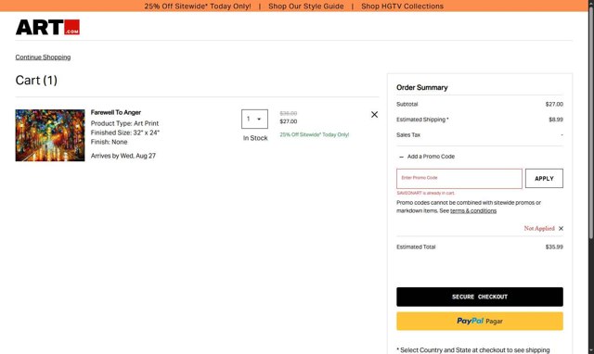Screen dimensions: 594x354
Task: Select the Sales Tax label
Action: click(408, 135)
